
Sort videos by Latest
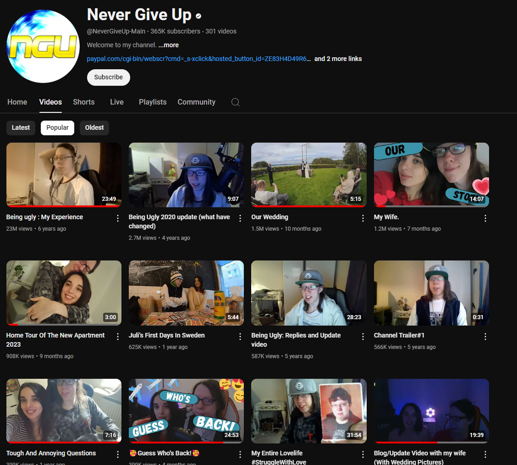(21, 127)
